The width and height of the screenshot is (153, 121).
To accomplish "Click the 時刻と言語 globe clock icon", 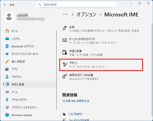I will [x=7, y=84].
